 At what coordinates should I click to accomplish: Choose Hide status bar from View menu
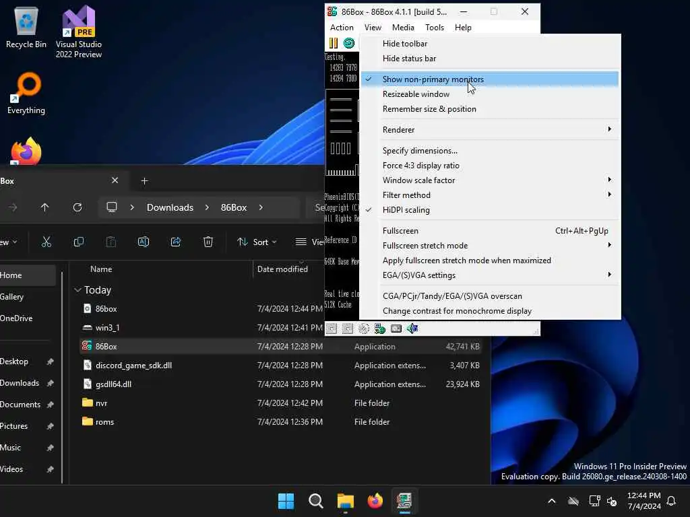pos(490,59)
